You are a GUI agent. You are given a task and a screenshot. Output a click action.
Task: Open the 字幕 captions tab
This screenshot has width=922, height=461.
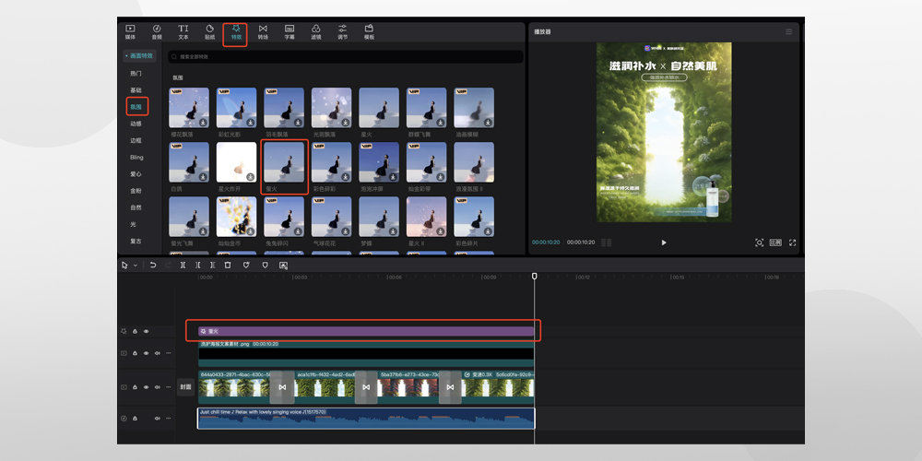pyautogui.click(x=290, y=31)
